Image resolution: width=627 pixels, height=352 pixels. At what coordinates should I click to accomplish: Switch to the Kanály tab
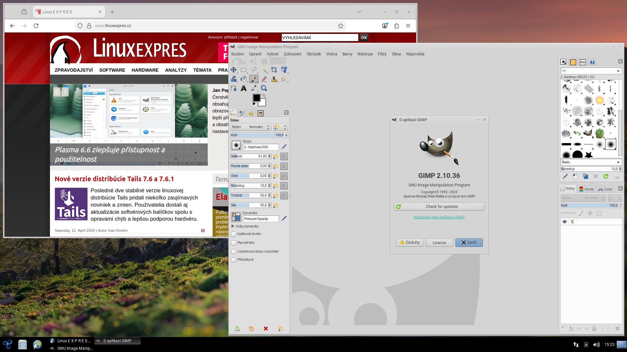[587, 189]
